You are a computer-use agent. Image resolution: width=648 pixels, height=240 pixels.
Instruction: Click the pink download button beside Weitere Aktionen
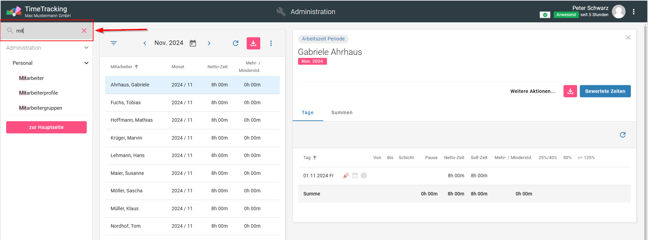(x=570, y=91)
